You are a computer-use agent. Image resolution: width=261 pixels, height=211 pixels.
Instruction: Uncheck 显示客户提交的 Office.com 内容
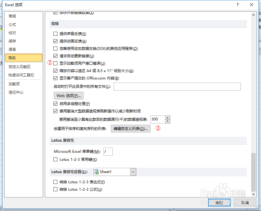pyautogui.click(x=55, y=78)
